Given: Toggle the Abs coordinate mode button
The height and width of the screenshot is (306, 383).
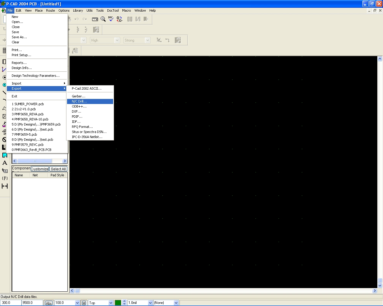Looking at the screenshot, I should point(49,303).
